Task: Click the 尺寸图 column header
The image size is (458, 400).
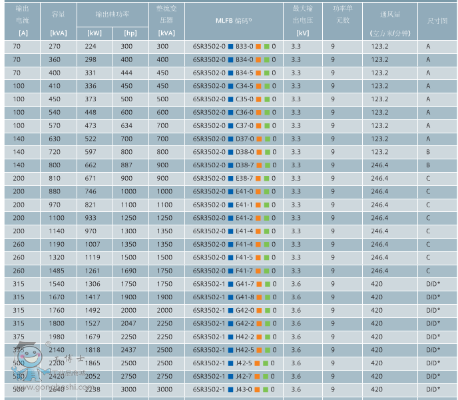Action: tap(437, 21)
